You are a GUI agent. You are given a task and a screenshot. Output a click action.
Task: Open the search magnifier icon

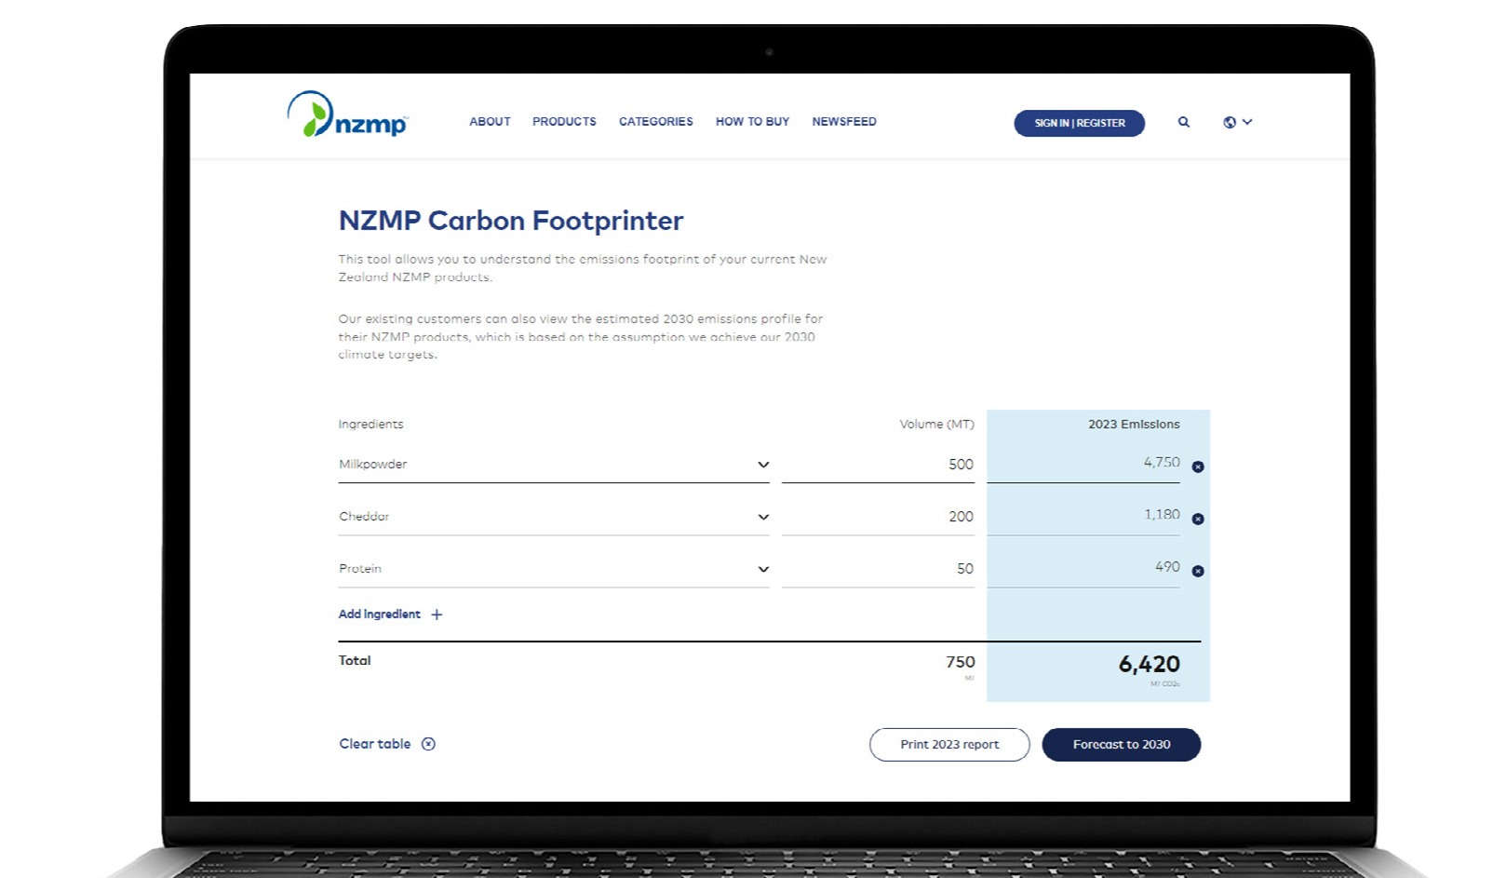pos(1184,122)
